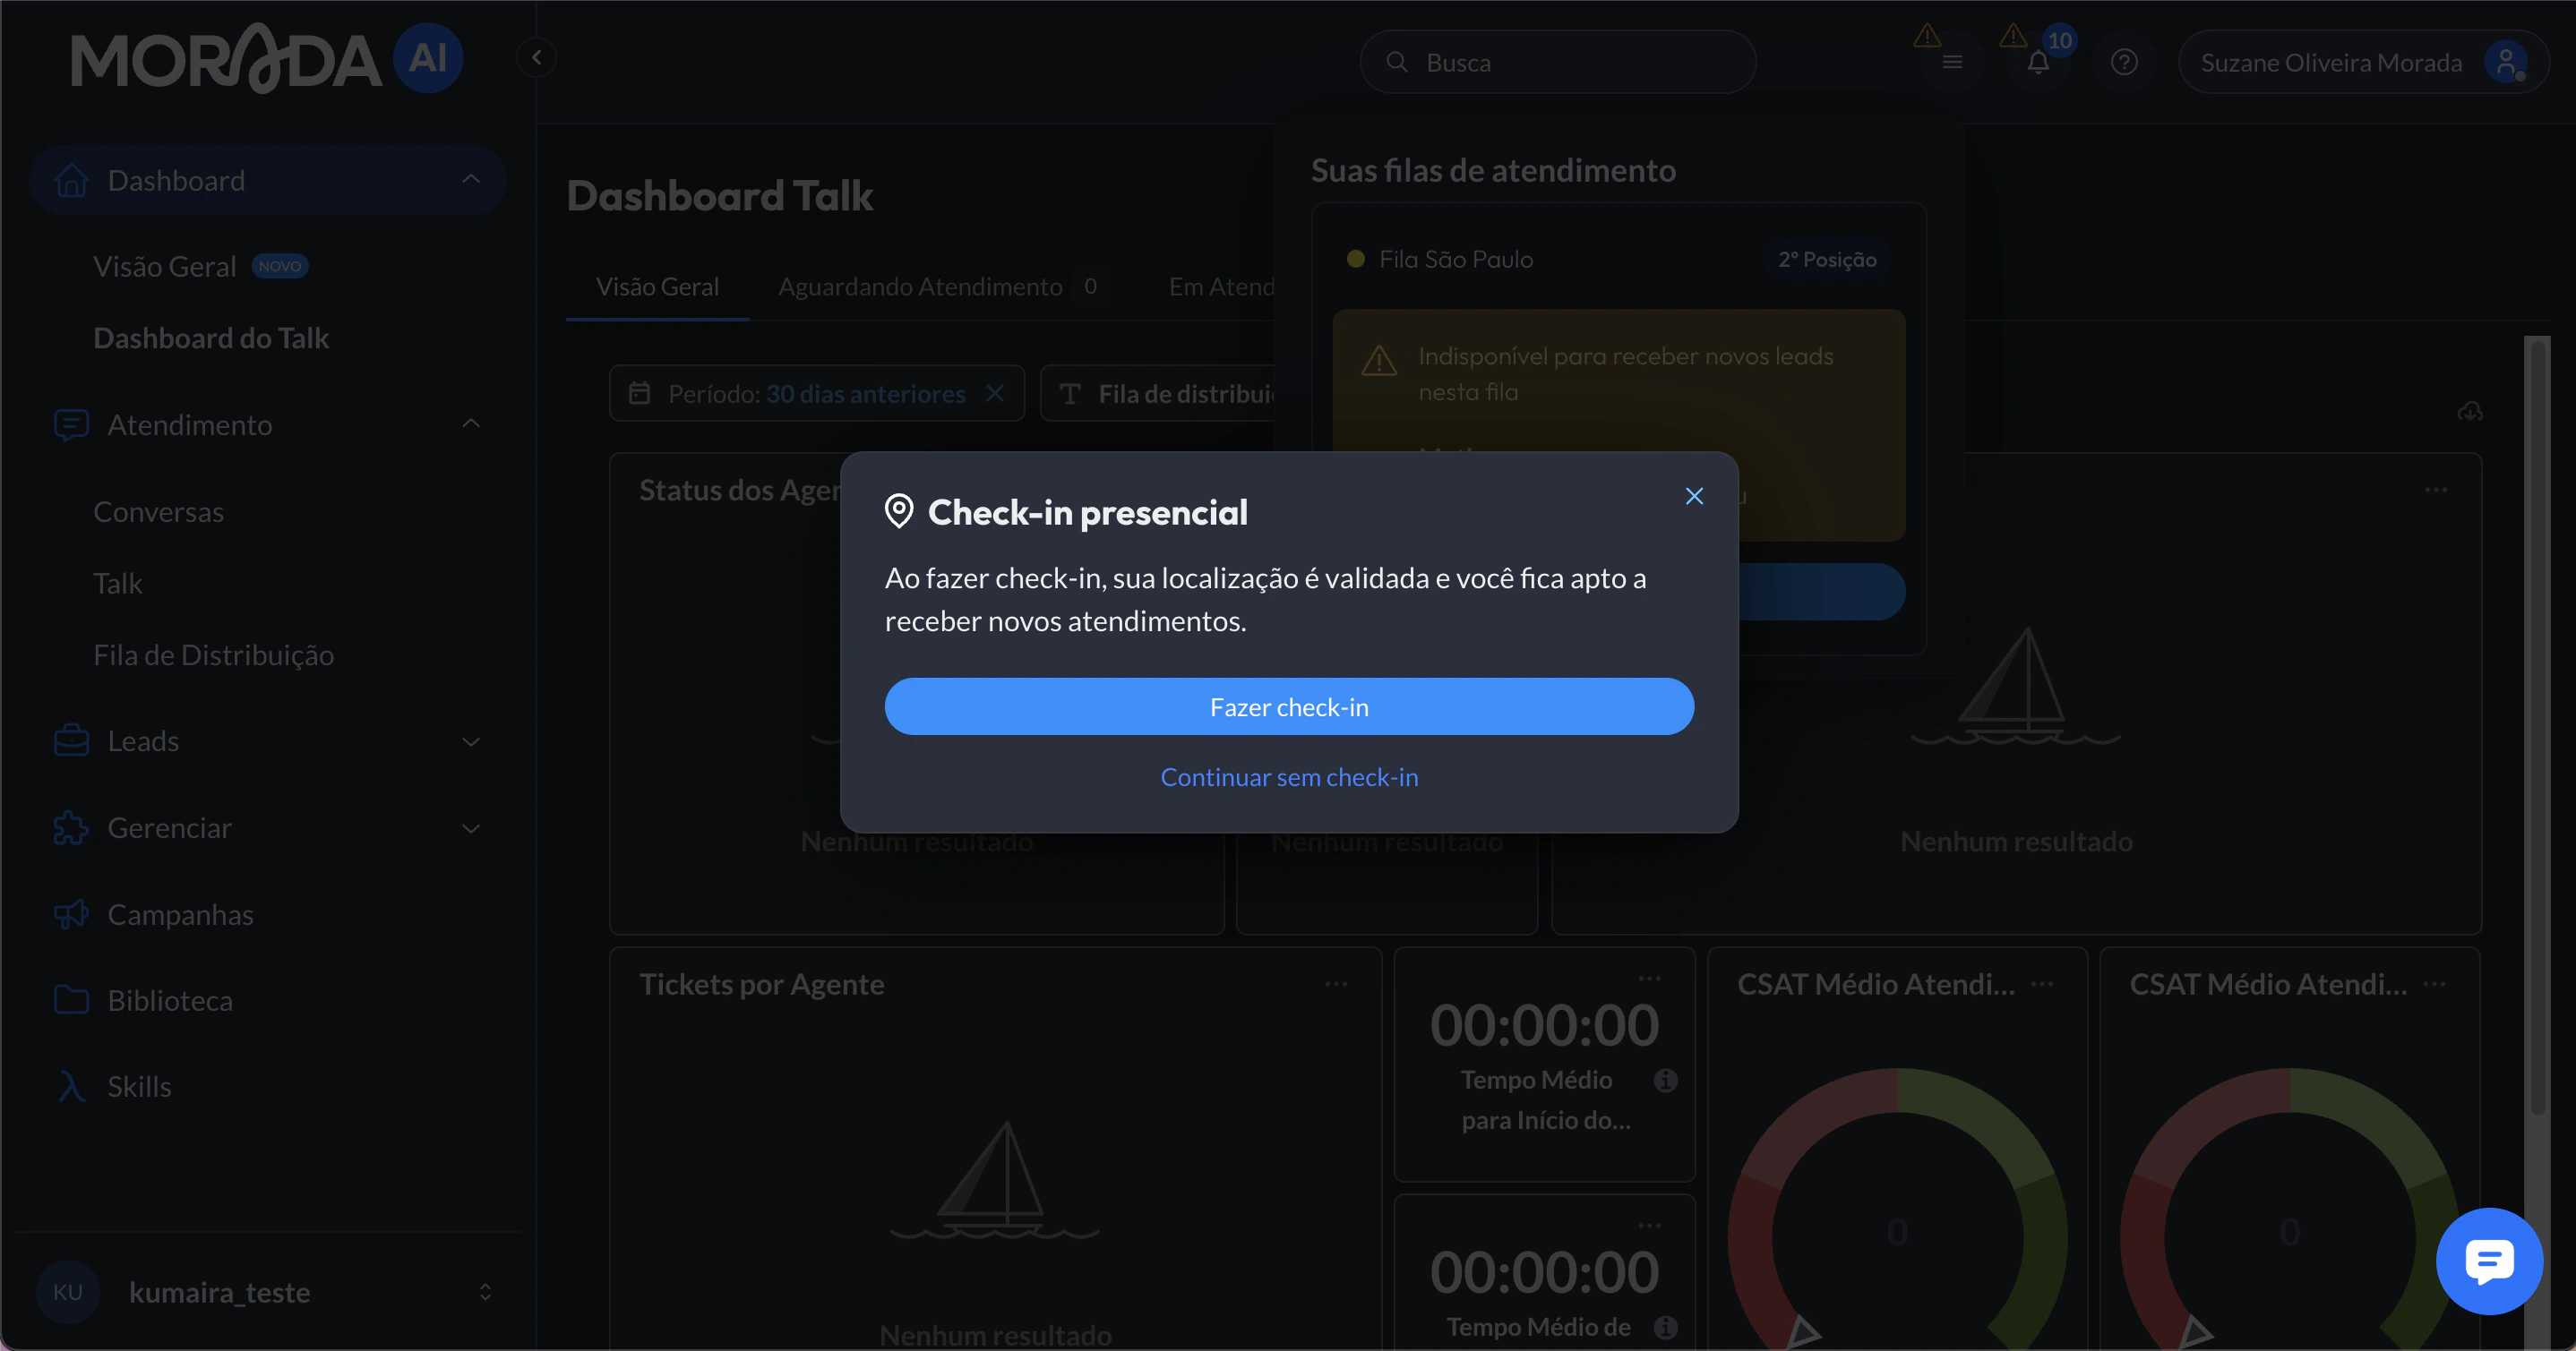Click inside the Busca search field
The height and width of the screenshot is (1351, 2576).
1557,61
